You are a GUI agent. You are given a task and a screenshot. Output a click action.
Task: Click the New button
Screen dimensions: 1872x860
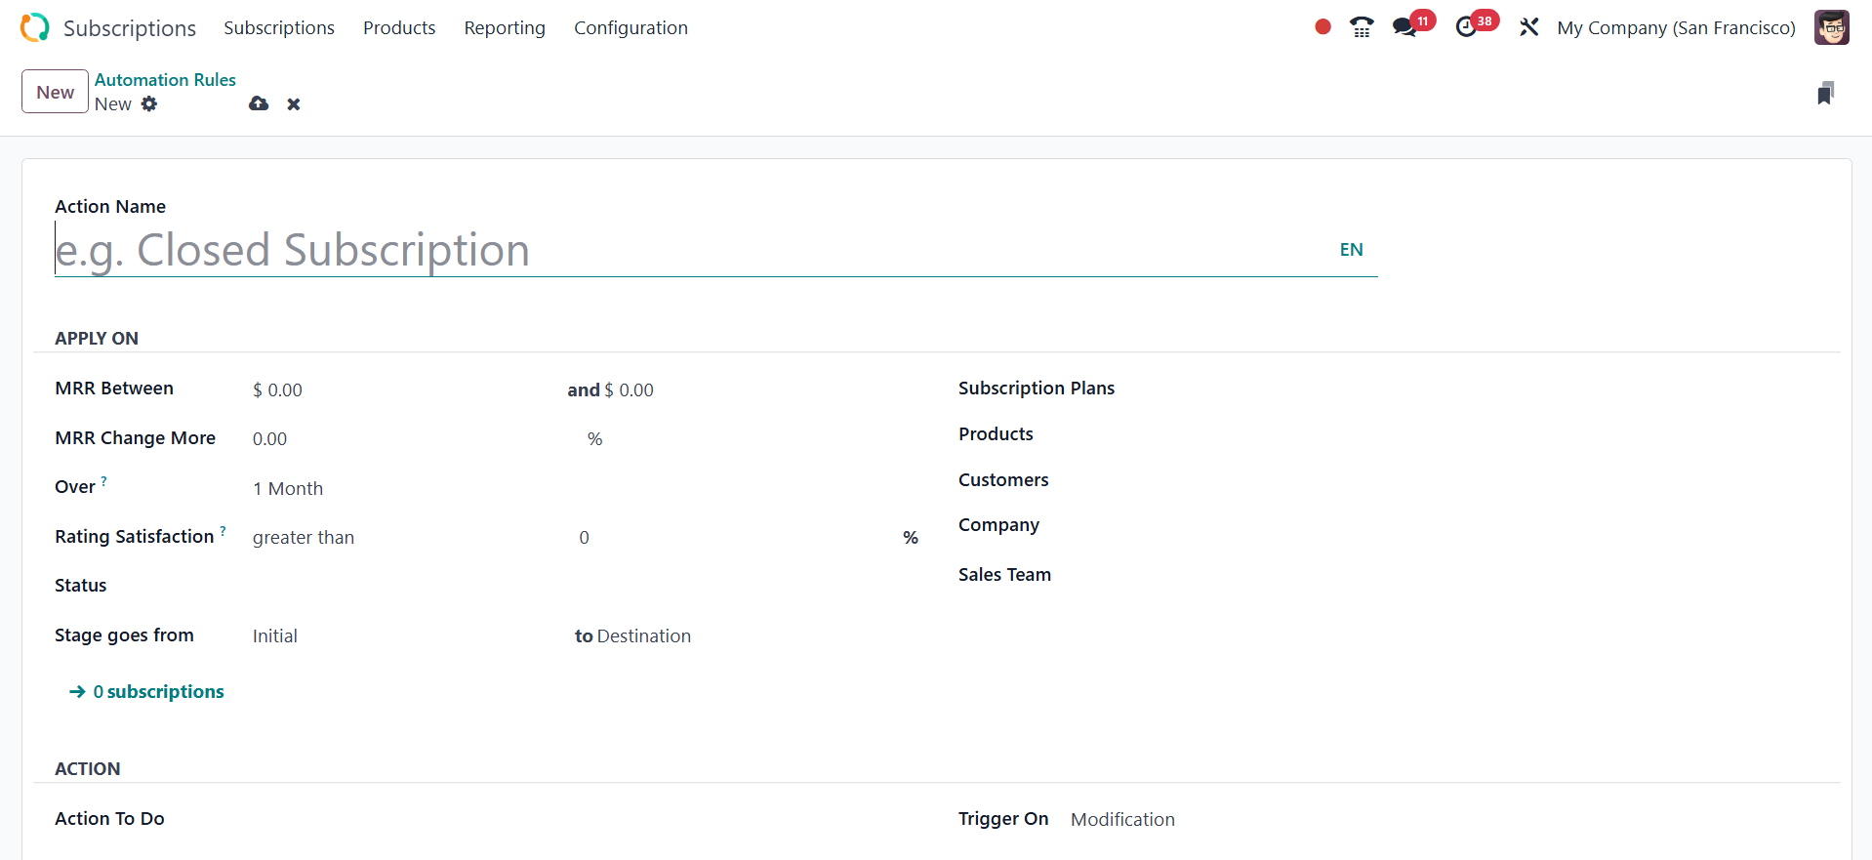coord(56,92)
